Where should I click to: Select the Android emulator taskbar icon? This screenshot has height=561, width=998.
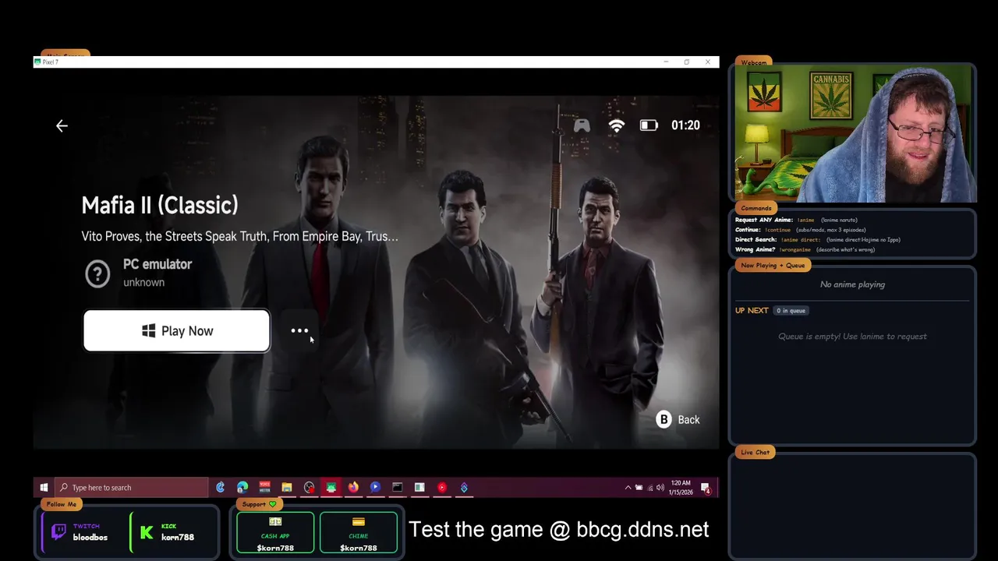pyautogui.click(x=331, y=488)
